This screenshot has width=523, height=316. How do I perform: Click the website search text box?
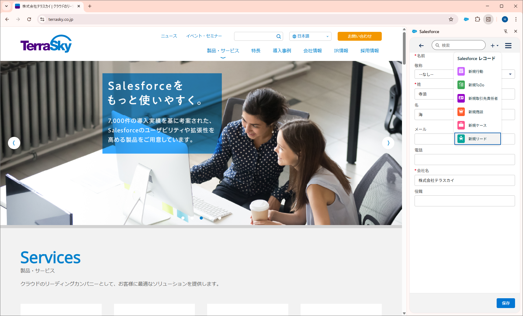click(255, 36)
